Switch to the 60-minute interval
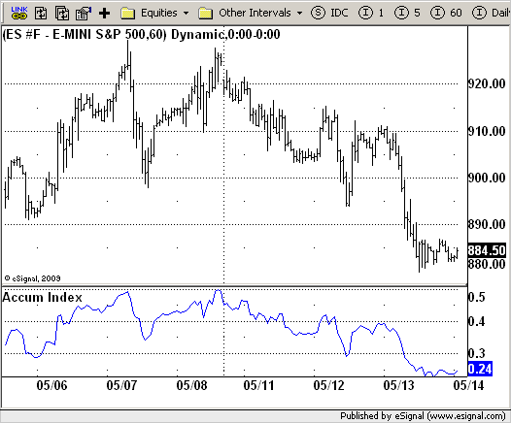Image resolution: width=511 pixels, height=423 pixels. [446, 13]
